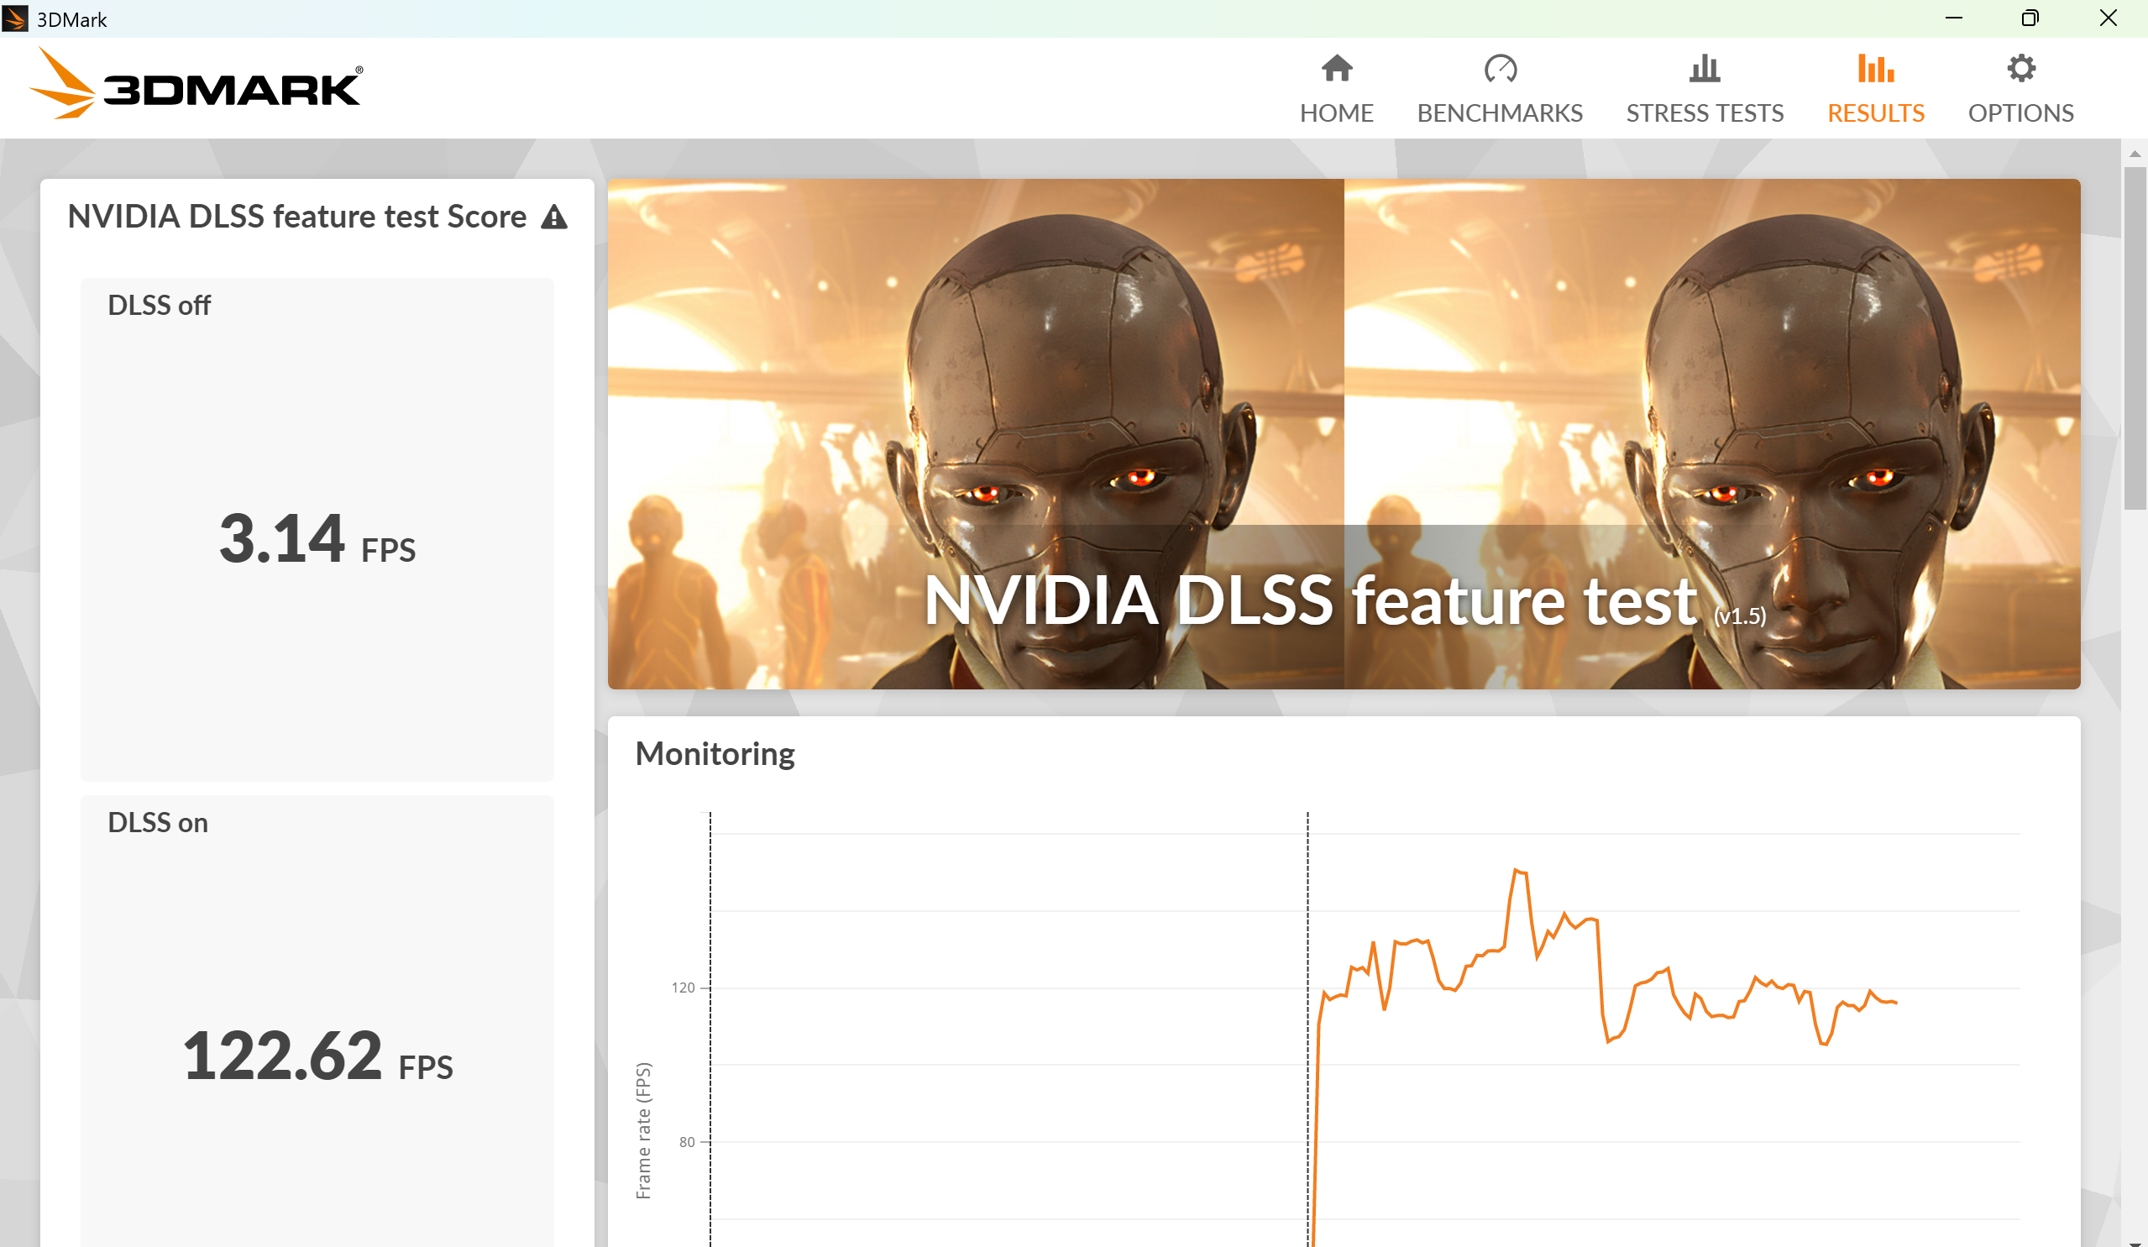Screen dimensions: 2148x1247
Task: Open Benchmarks via the gauge icon
Action: tap(1500, 68)
